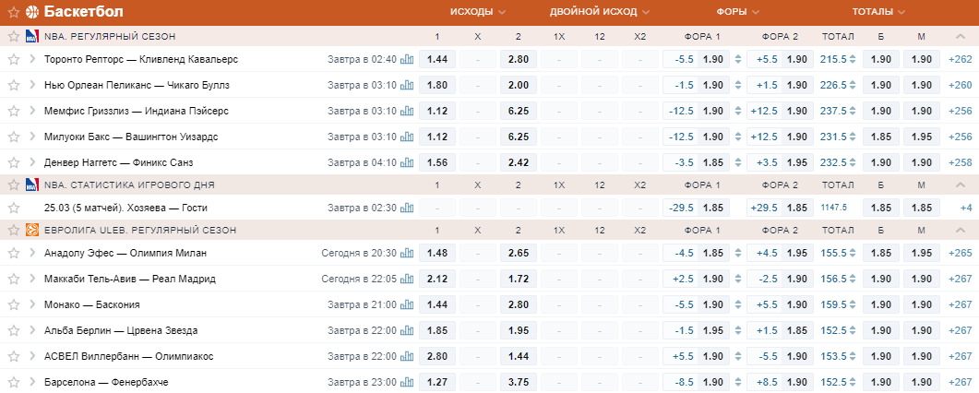
Task: Bet on Реал Мадрид win at 1.72
Action: (x=519, y=279)
